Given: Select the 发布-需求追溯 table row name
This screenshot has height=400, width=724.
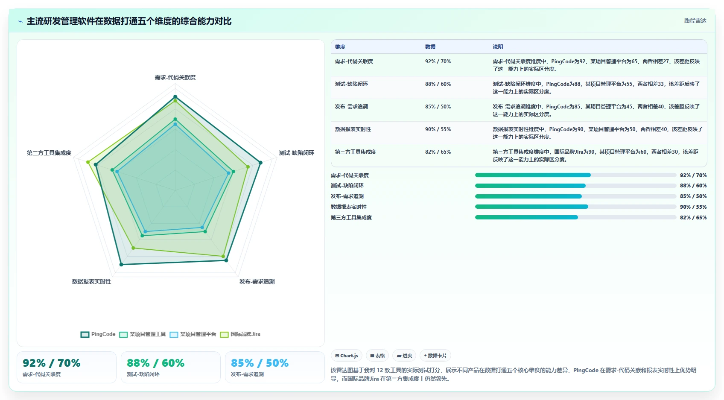Looking at the screenshot, I should pyautogui.click(x=351, y=107).
